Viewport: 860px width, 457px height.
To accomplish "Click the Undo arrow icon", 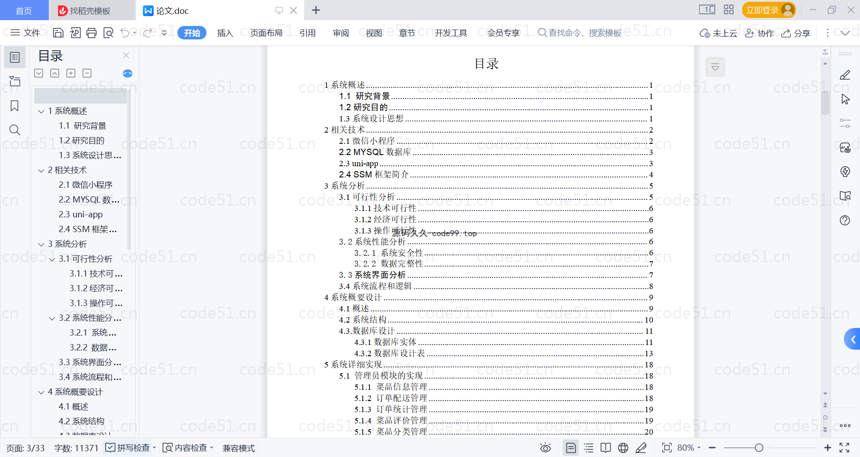I will [125, 33].
